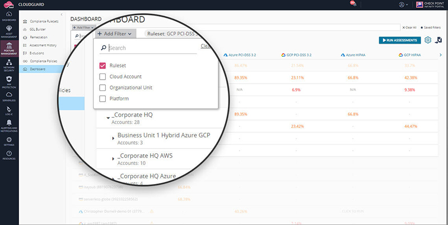Select Dashboard in the Posture Management submenu
Viewport: 448px width, 225px height.
click(41, 69)
